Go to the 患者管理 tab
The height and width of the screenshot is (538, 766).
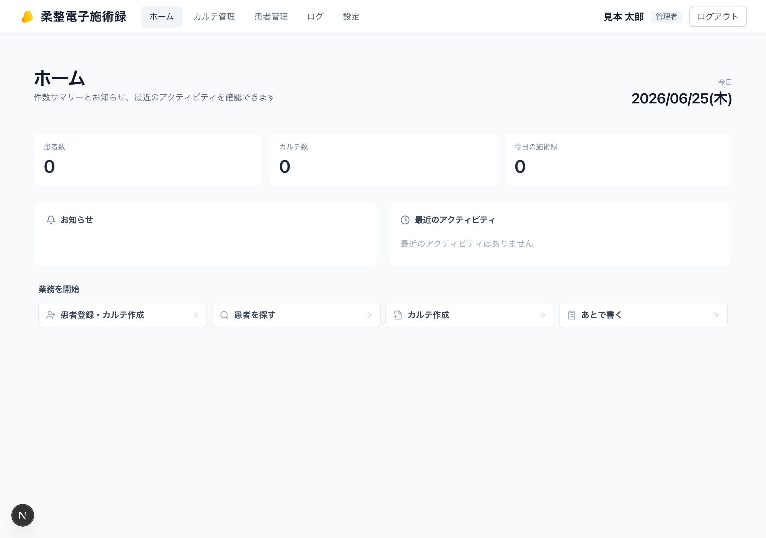[x=271, y=17]
